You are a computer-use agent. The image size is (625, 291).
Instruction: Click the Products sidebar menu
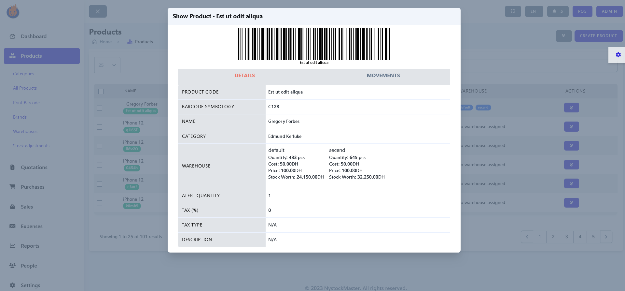(x=42, y=56)
